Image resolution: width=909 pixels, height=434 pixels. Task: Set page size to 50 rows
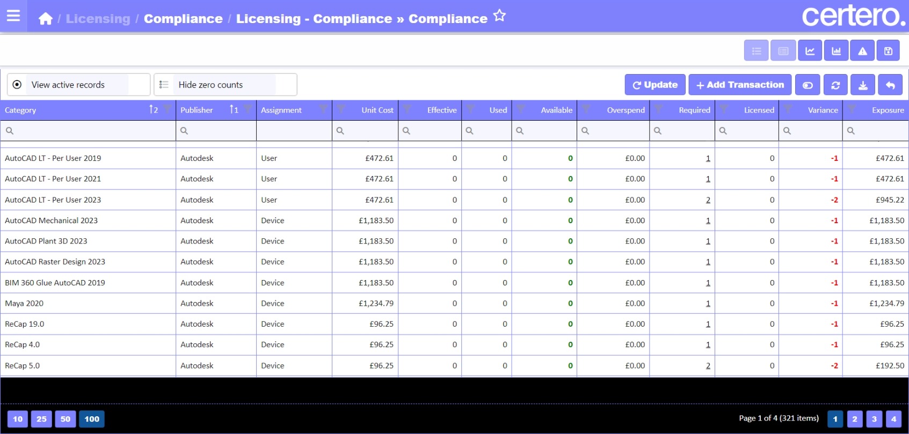click(66, 419)
